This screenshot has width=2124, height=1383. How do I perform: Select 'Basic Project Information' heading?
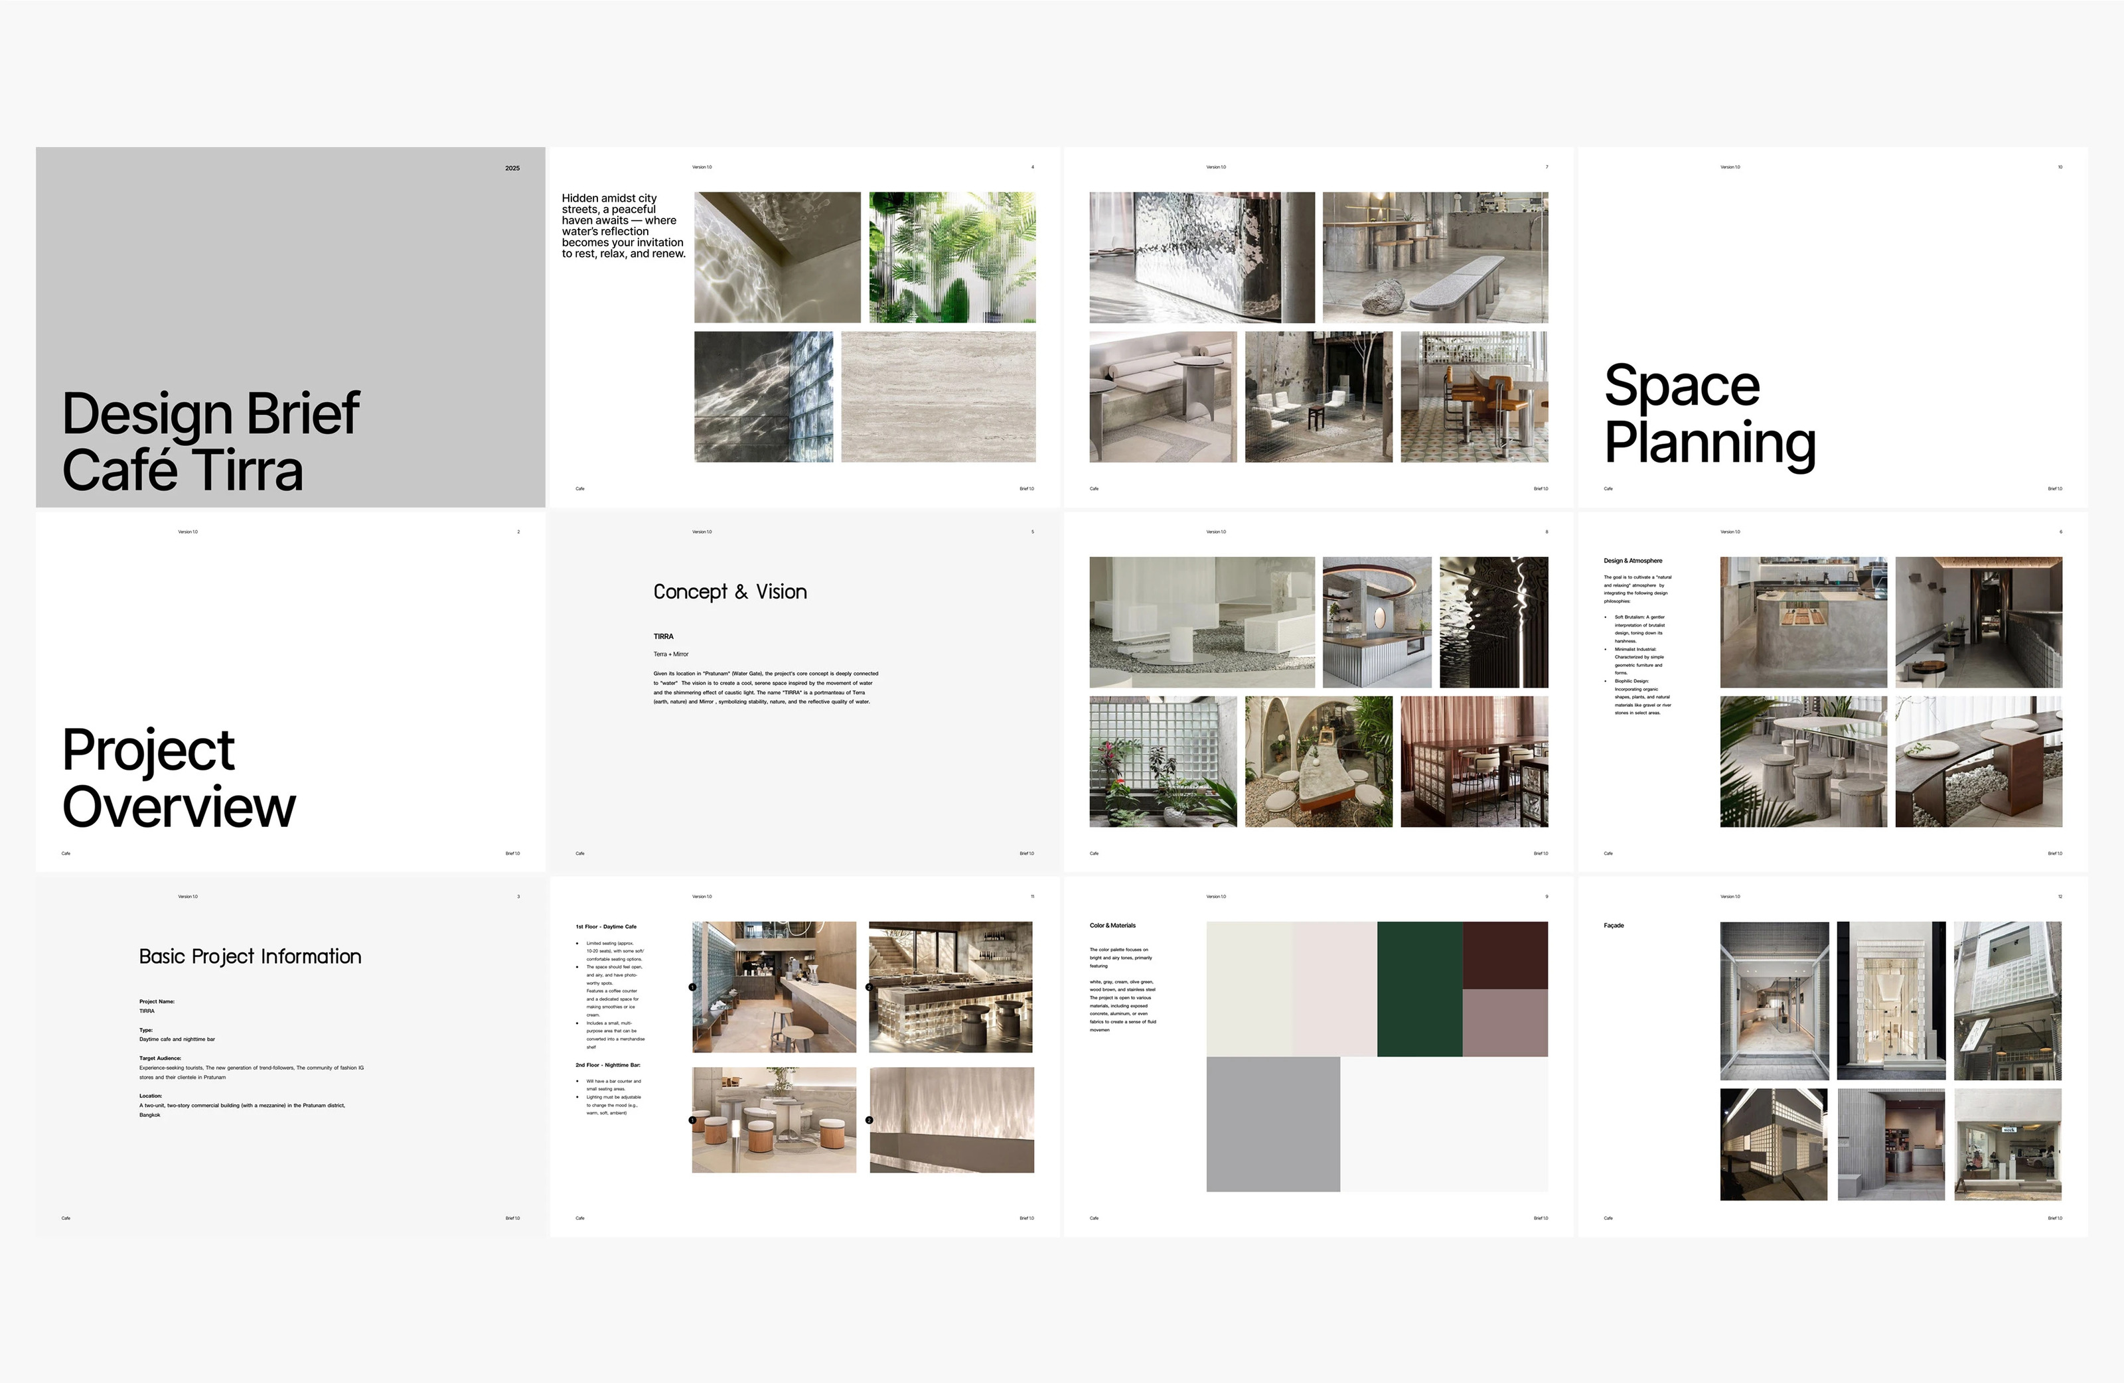pos(250,956)
